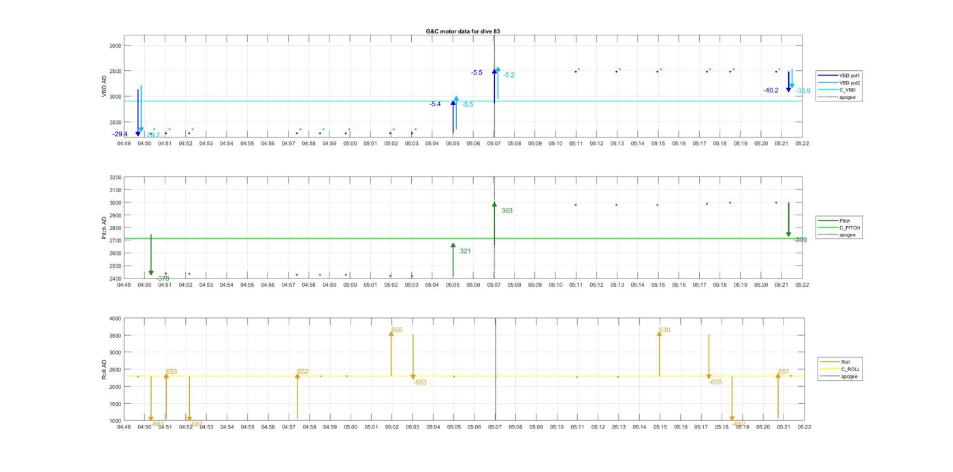
Task: Click 'C_PITCH' legend entry
Action: (849, 228)
